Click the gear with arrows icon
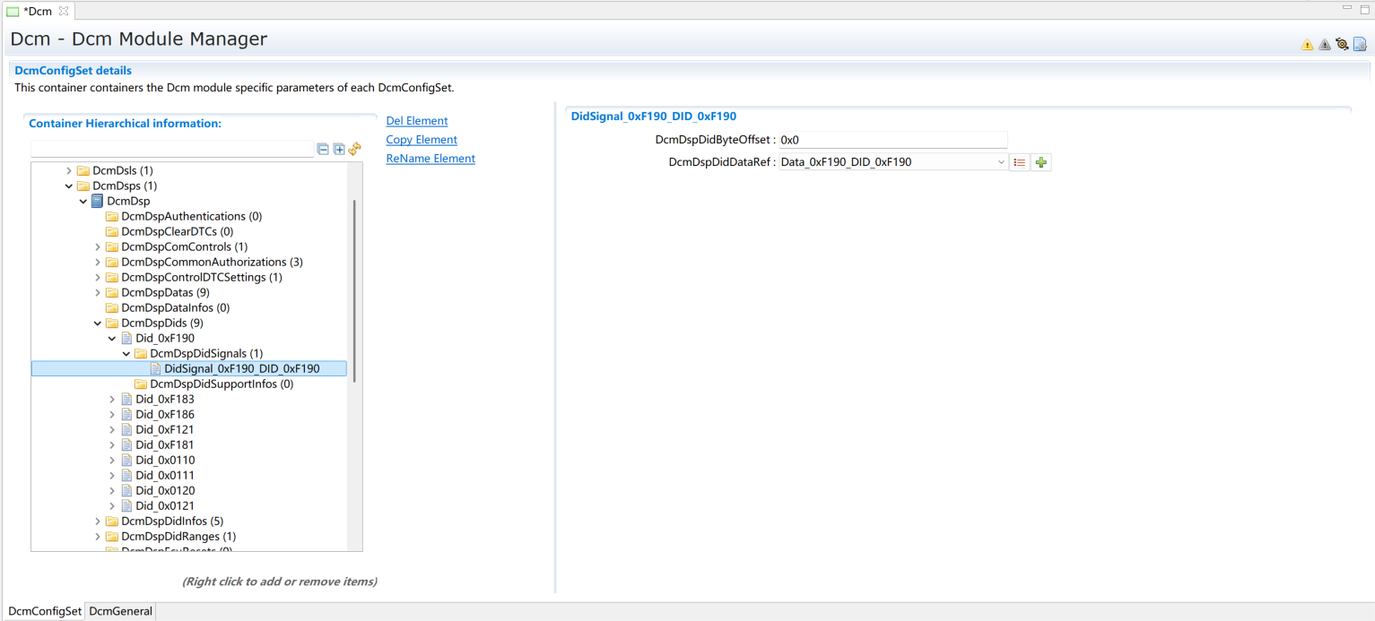The image size is (1375, 621). click(x=1342, y=44)
